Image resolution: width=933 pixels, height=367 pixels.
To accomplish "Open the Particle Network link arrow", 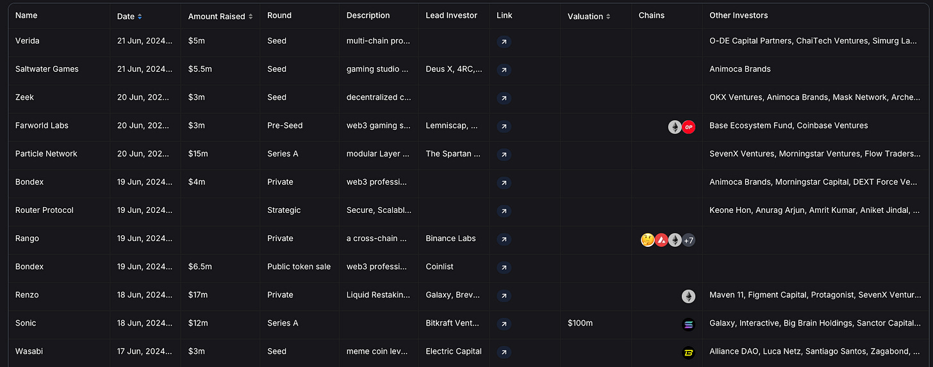I will click(504, 155).
